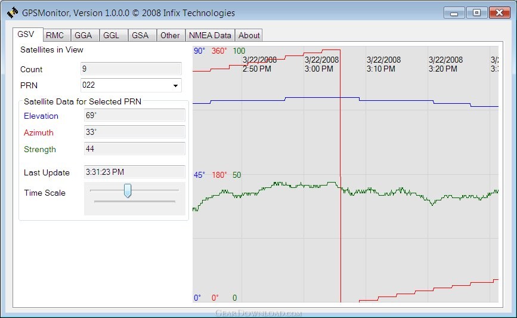Open the Other tab

[x=171, y=35]
